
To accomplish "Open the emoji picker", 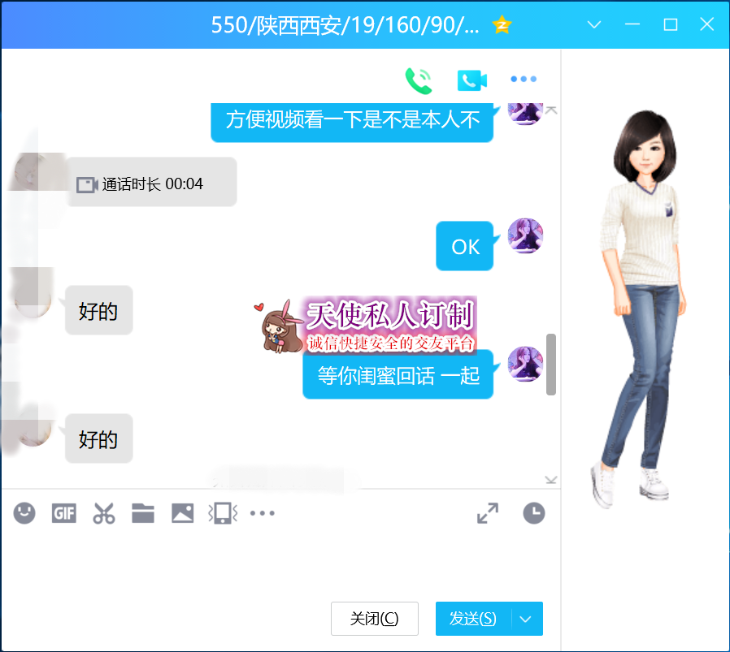I will click(24, 513).
